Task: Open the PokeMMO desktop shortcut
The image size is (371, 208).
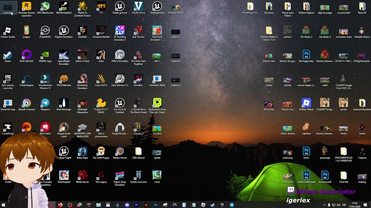Action: click(x=45, y=32)
